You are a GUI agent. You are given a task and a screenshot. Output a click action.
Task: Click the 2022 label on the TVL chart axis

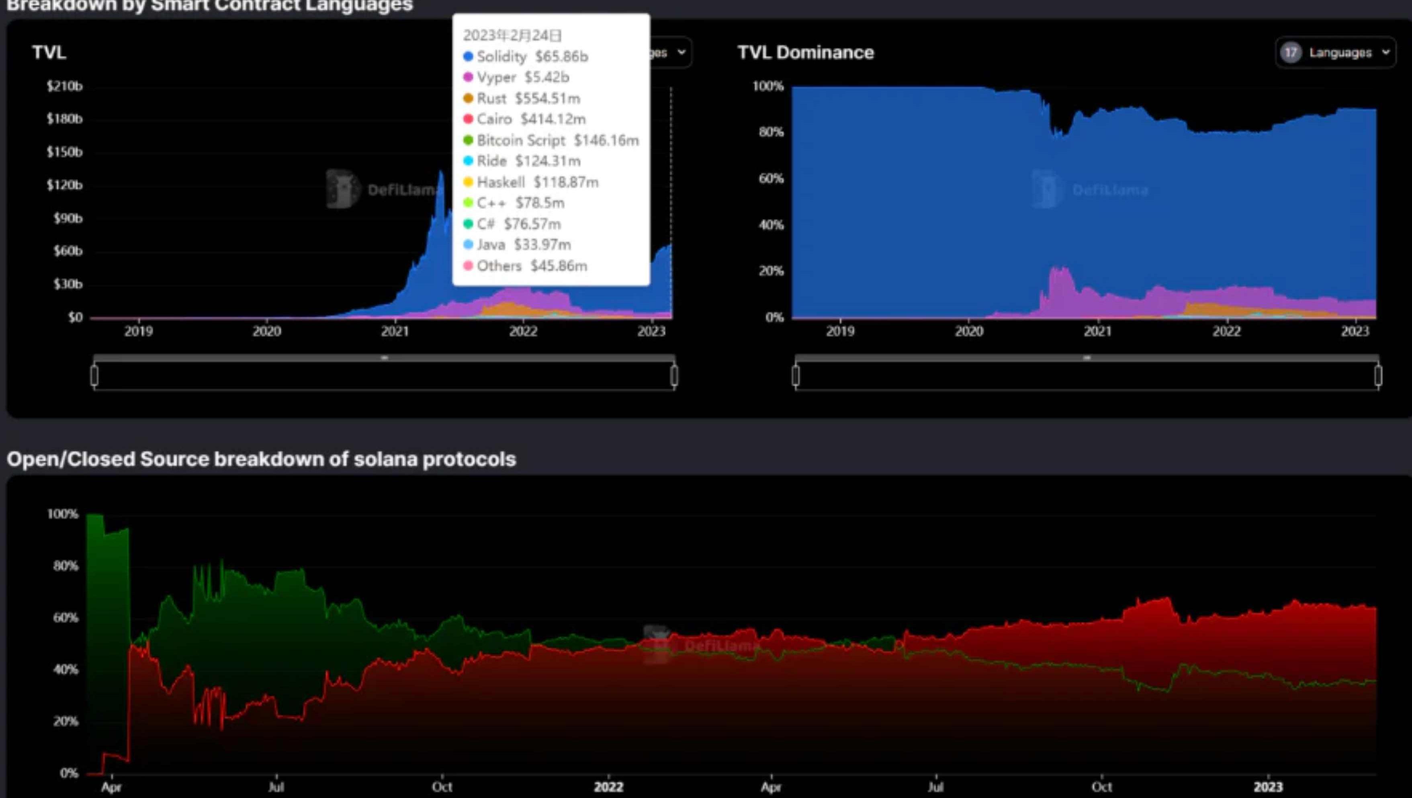[x=523, y=331]
